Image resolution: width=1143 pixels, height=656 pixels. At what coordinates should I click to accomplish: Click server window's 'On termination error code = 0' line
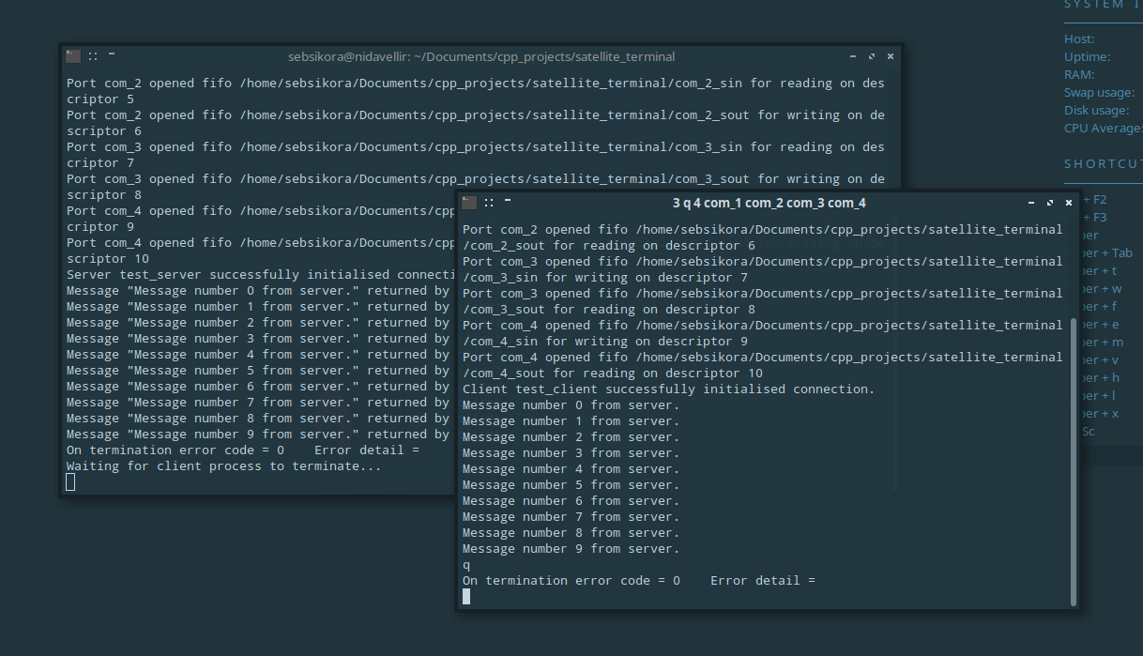243,450
